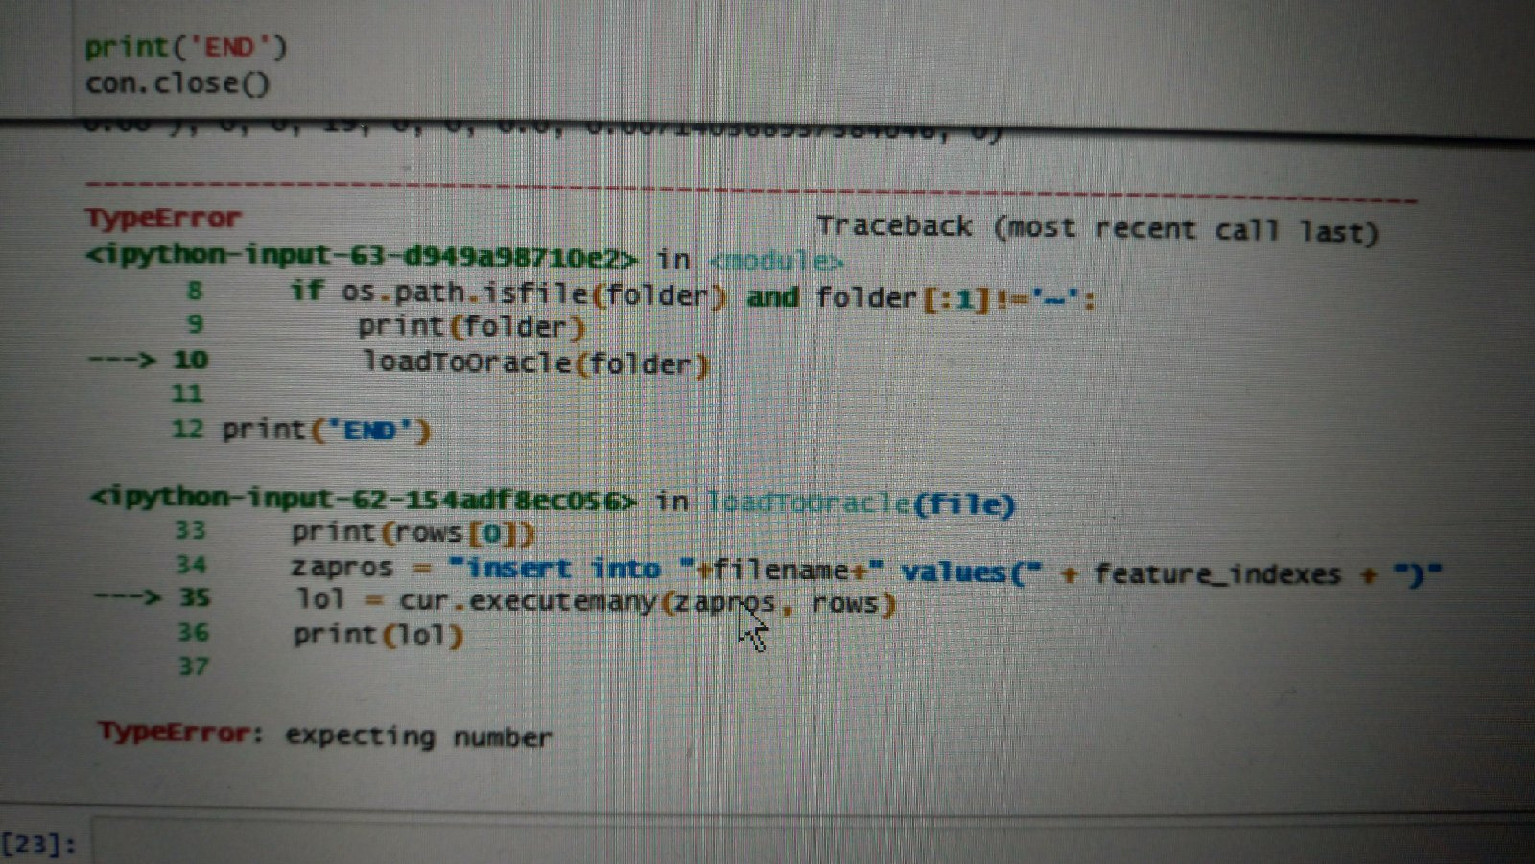This screenshot has height=864, width=1535.
Task: Click the print('END') line in code cell
Action: pyautogui.click(x=186, y=46)
